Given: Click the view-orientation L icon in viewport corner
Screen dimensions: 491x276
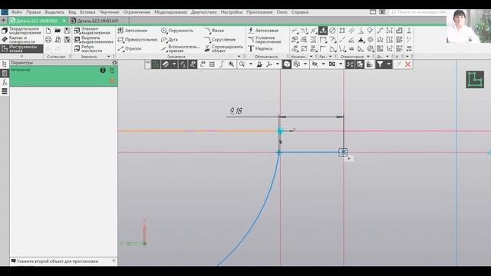Looking at the screenshot, I should [475, 80].
